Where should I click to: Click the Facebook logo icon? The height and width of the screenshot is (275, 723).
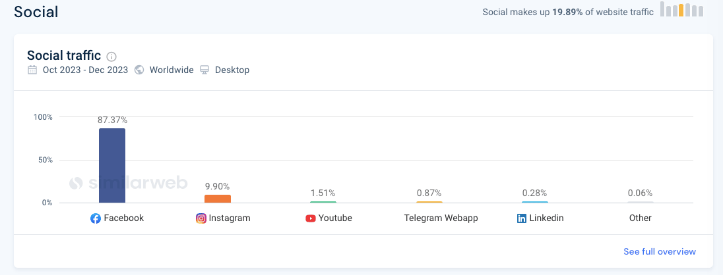point(96,218)
